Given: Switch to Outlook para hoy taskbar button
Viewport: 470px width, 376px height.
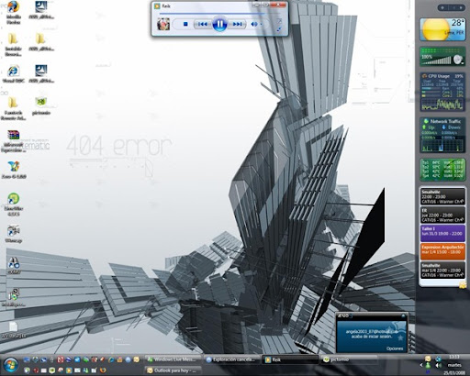Looking at the screenshot, I should point(173,370).
